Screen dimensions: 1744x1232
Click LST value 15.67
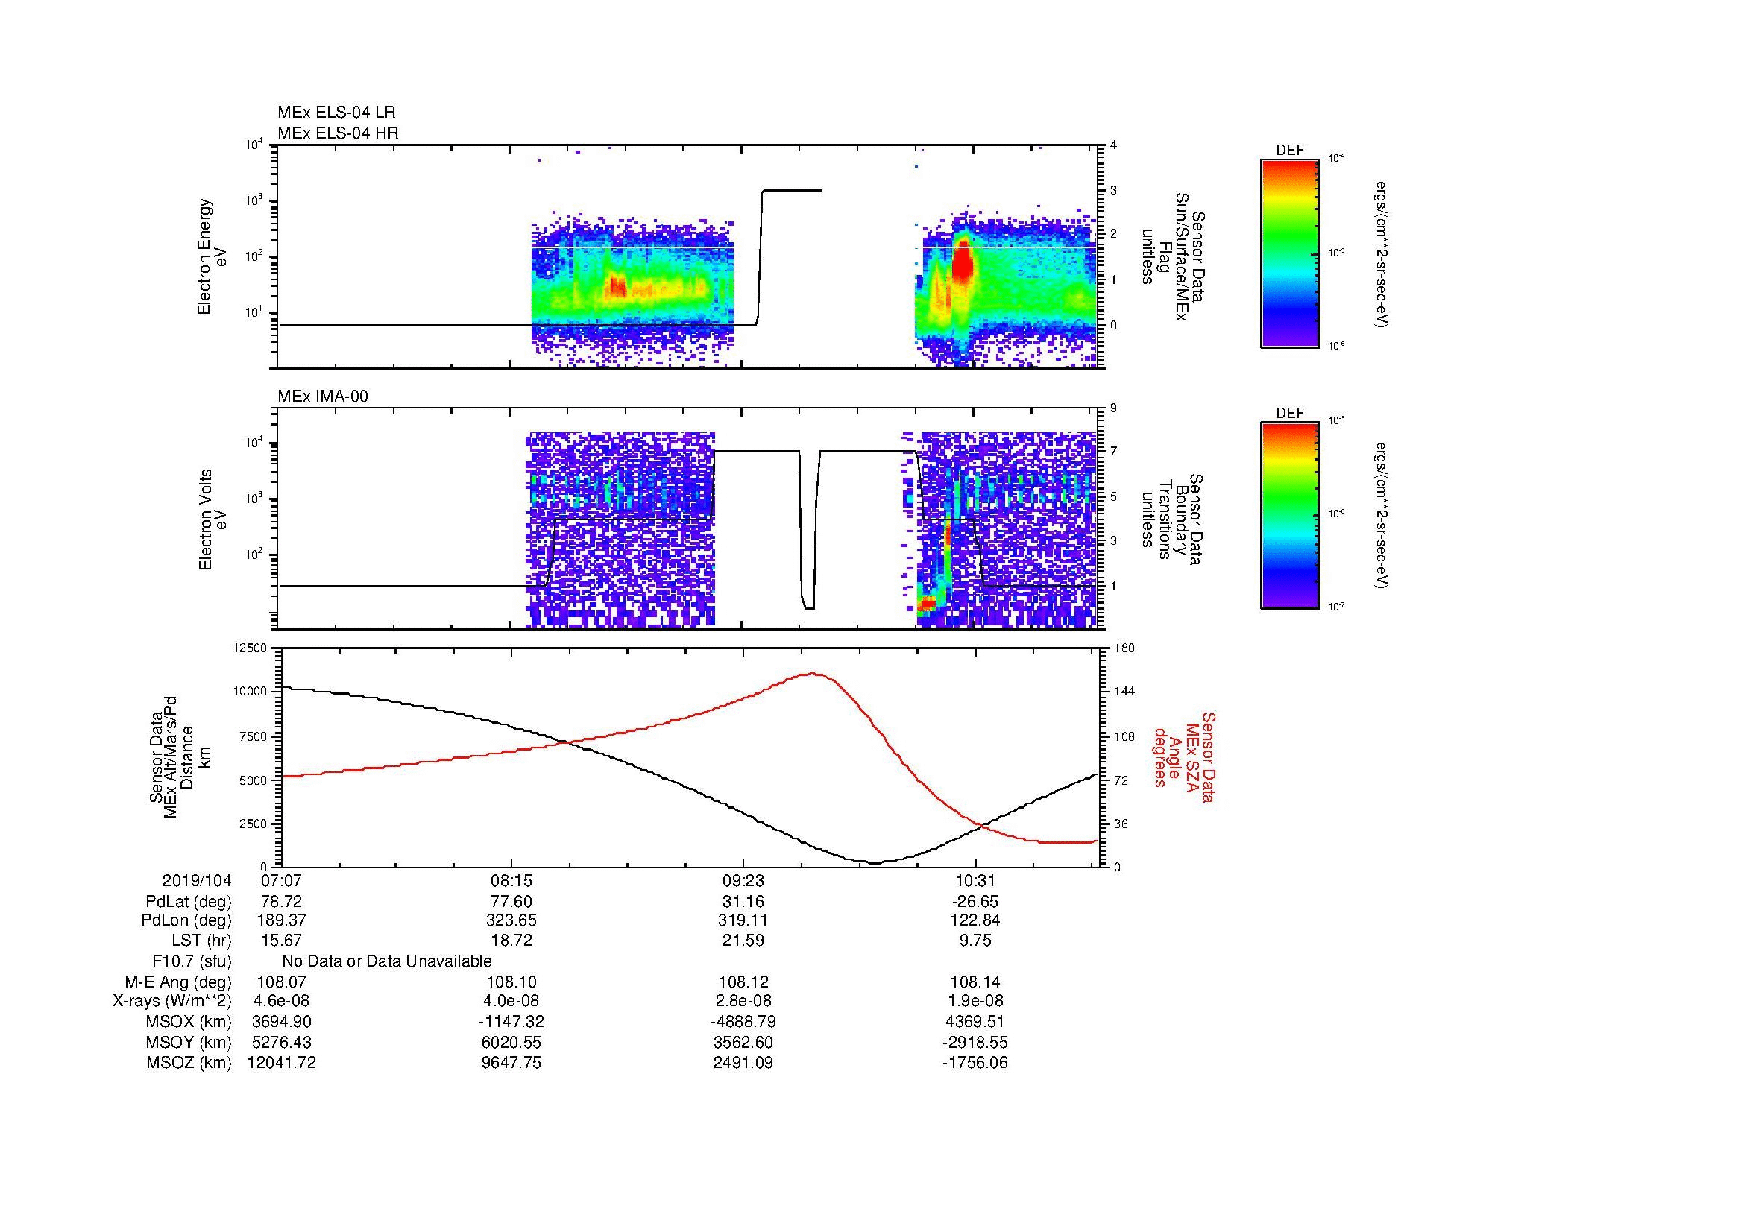pos(281,941)
